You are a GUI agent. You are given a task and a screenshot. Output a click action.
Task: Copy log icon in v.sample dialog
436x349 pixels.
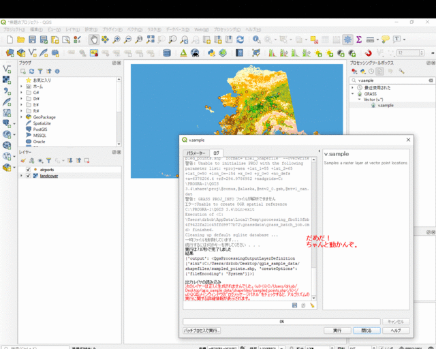point(303,305)
